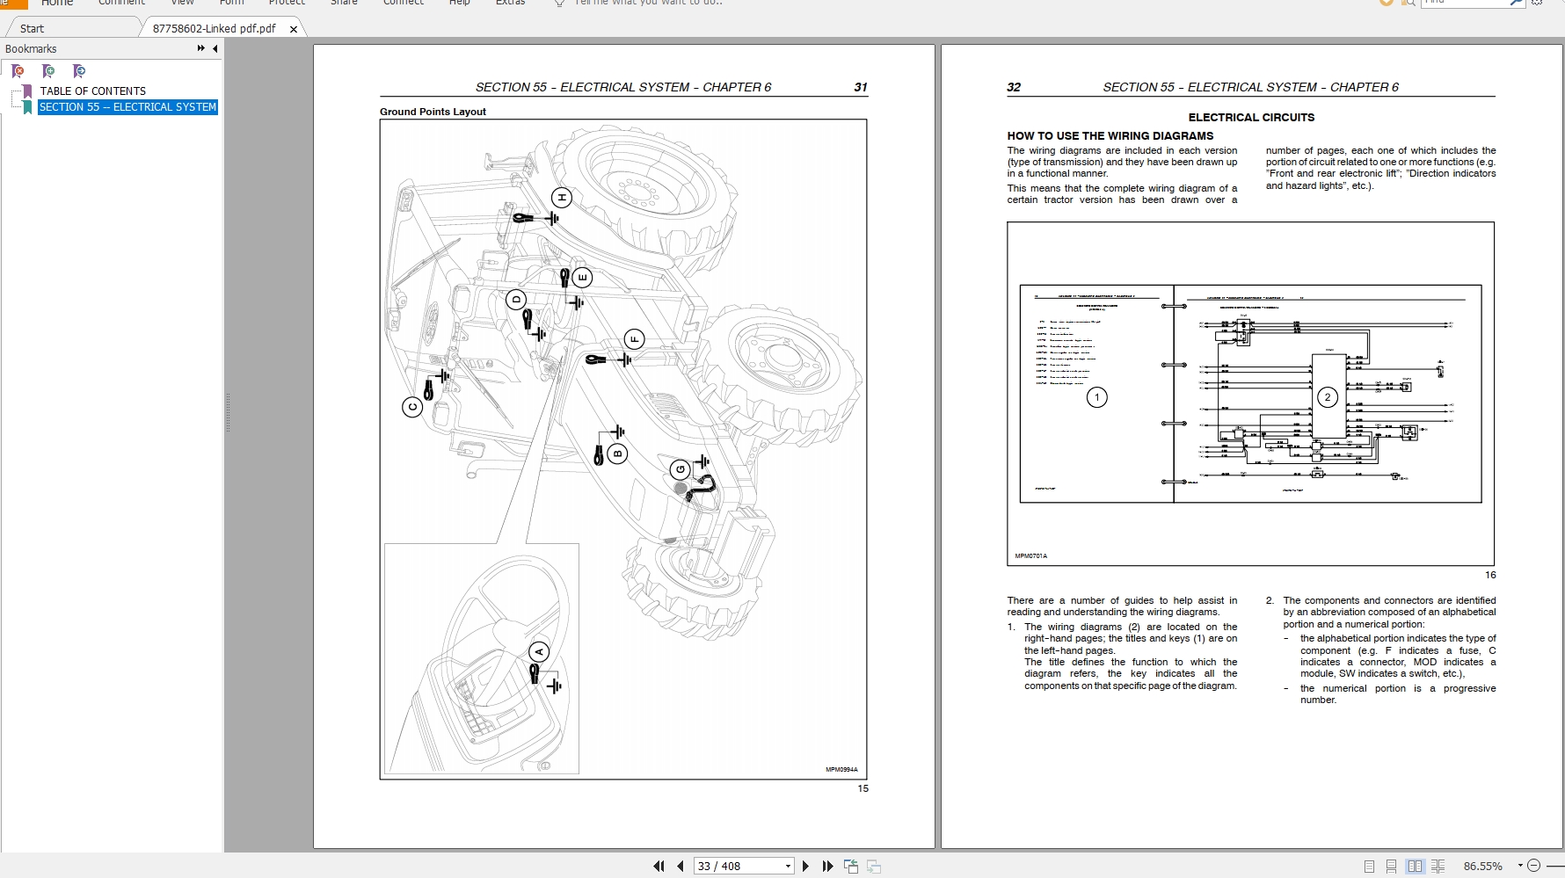Close the 87758602-Linked pdf.pdf tab

[x=294, y=29]
